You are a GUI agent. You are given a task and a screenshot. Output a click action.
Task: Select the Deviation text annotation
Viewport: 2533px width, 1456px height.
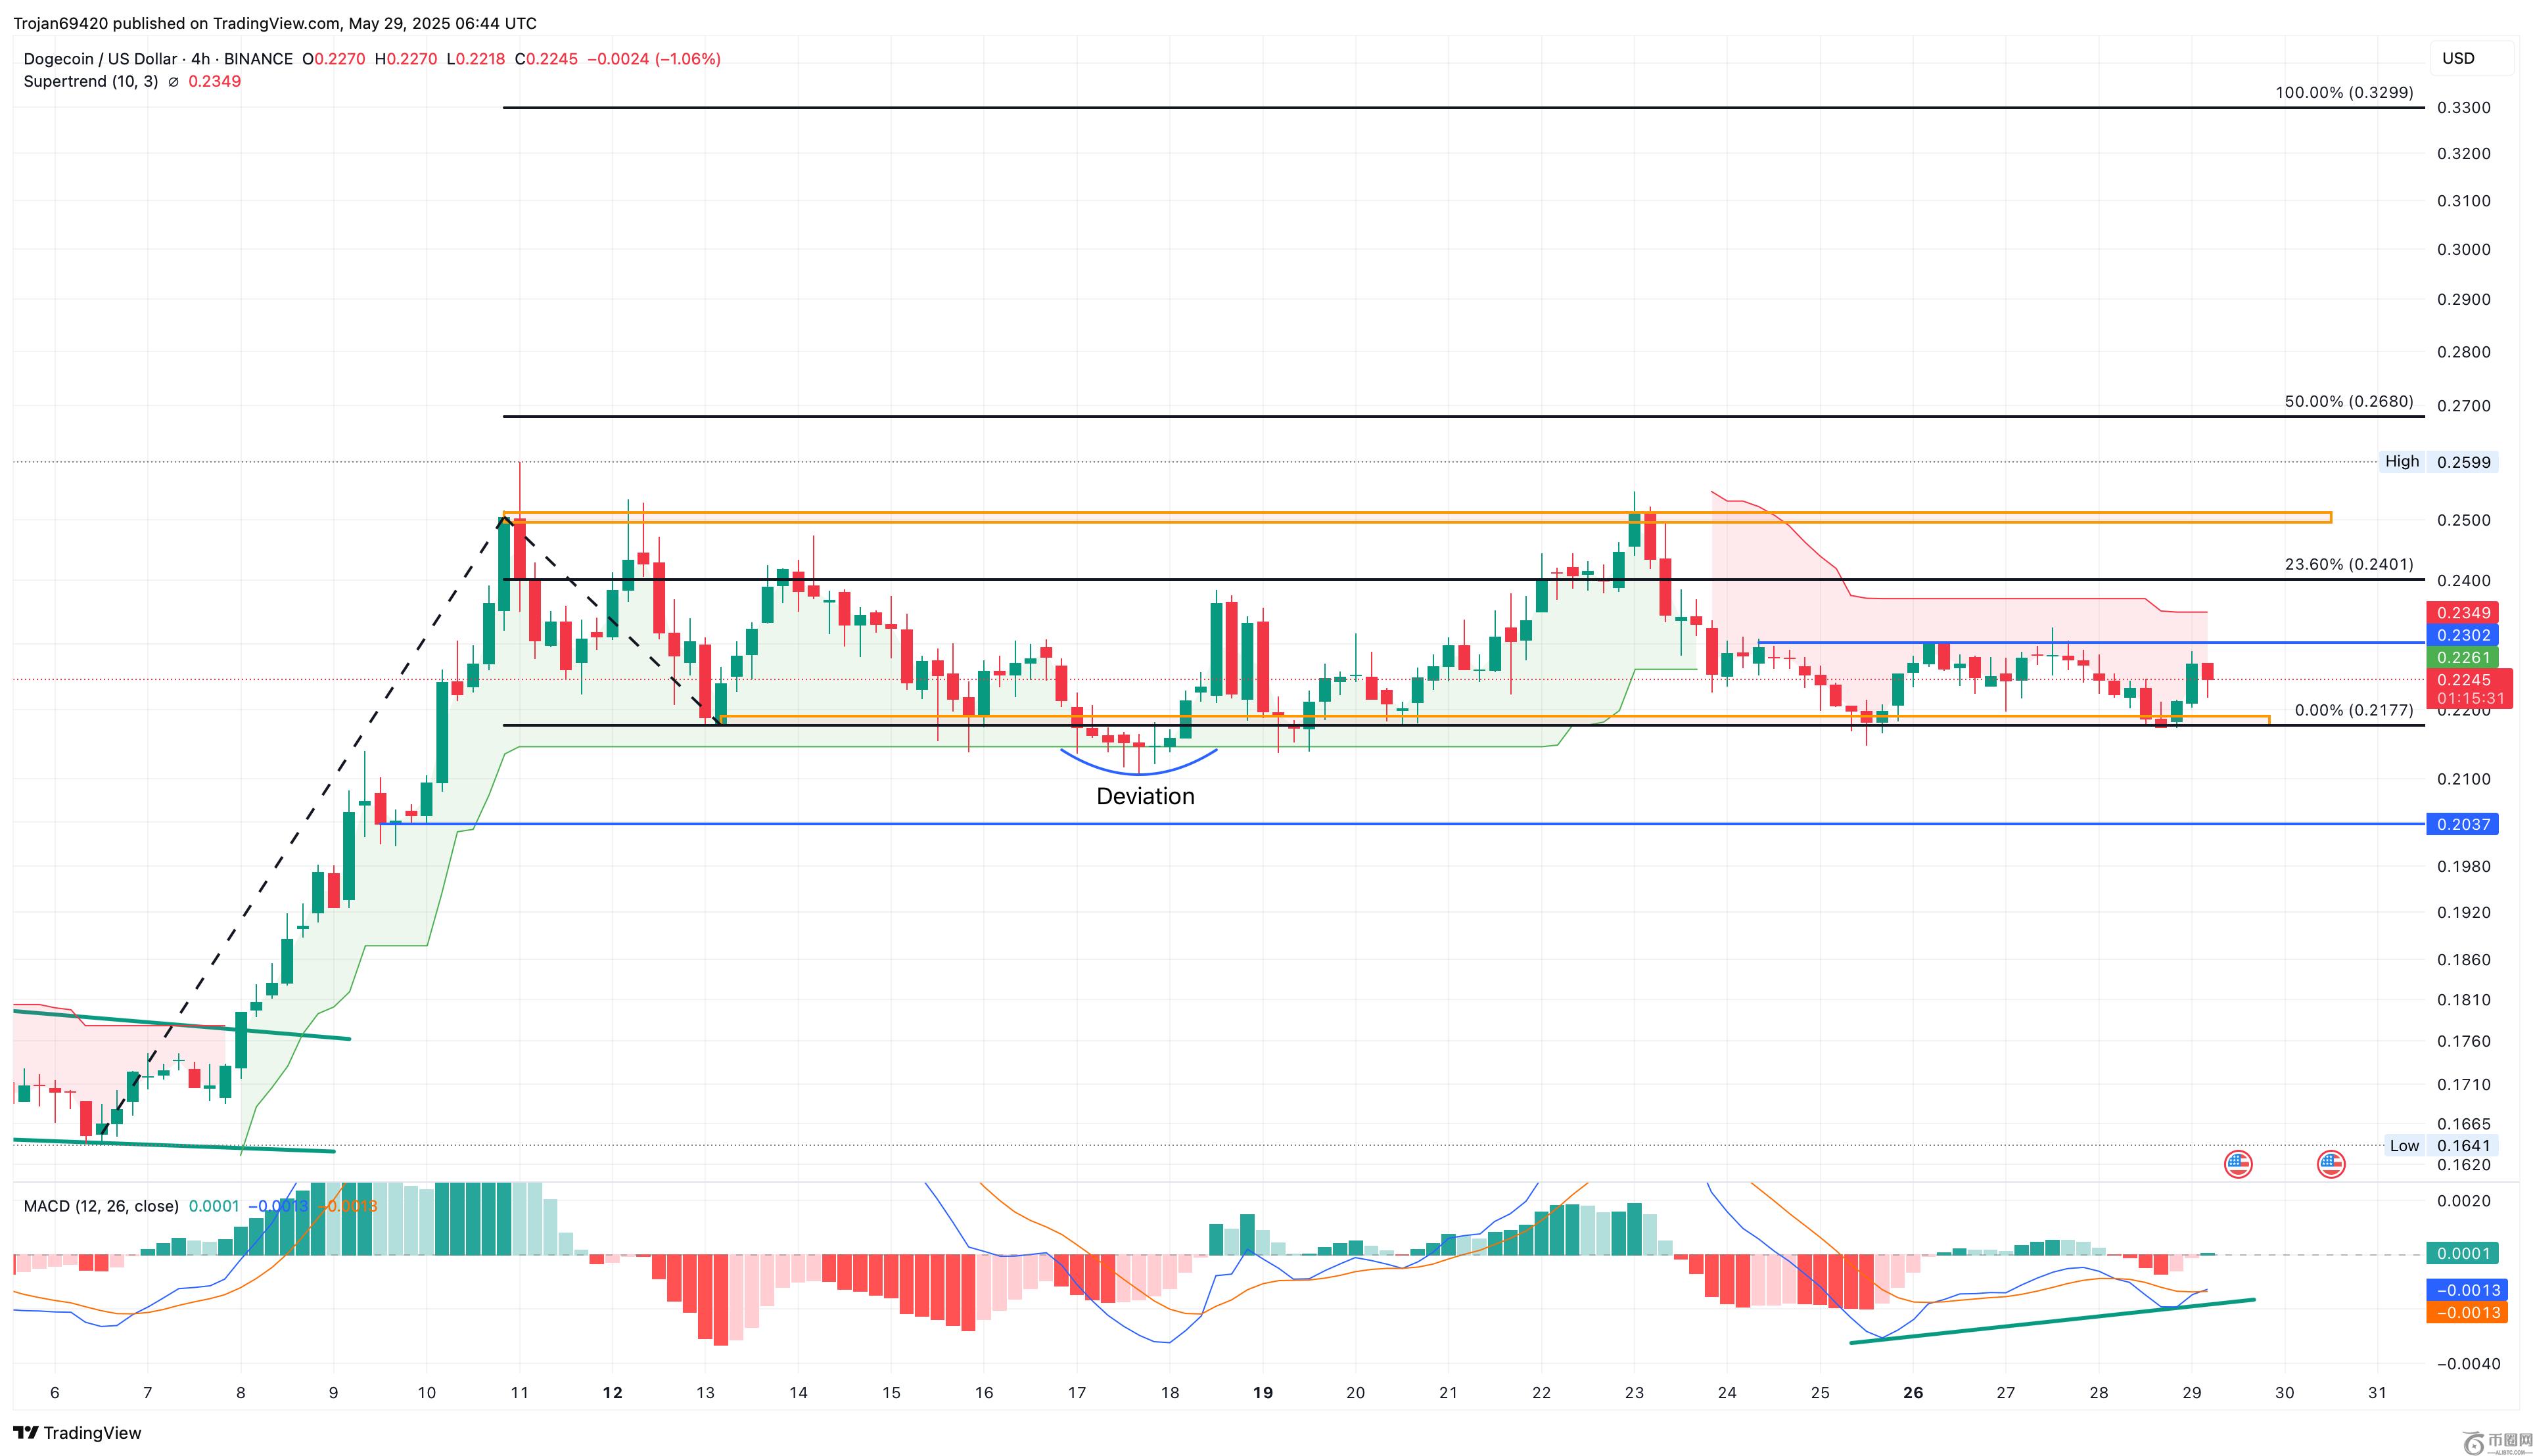pyautogui.click(x=1145, y=796)
